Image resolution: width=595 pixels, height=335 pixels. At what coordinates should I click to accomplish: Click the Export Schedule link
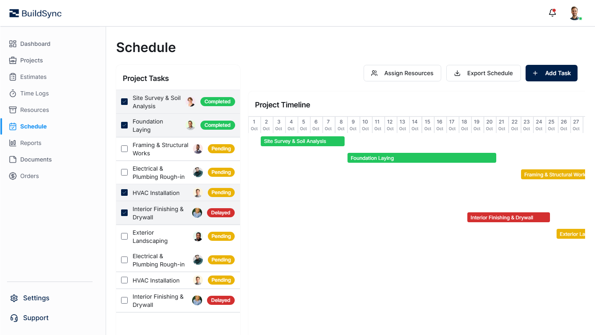(483, 73)
